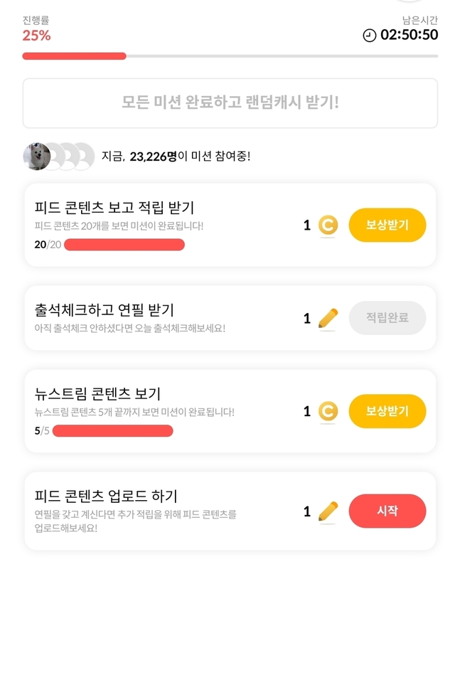Open the 피드 콘텐츠 업로드 하기 mission title
Screen dimensions: 455x685
pyautogui.click(x=106, y=496)
